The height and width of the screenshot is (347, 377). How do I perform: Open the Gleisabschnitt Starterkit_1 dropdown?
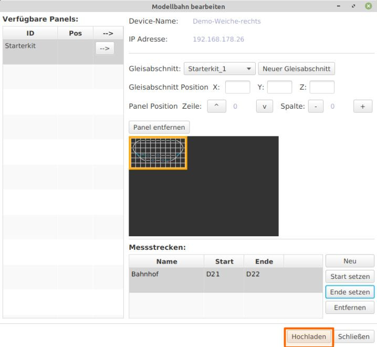219,69
